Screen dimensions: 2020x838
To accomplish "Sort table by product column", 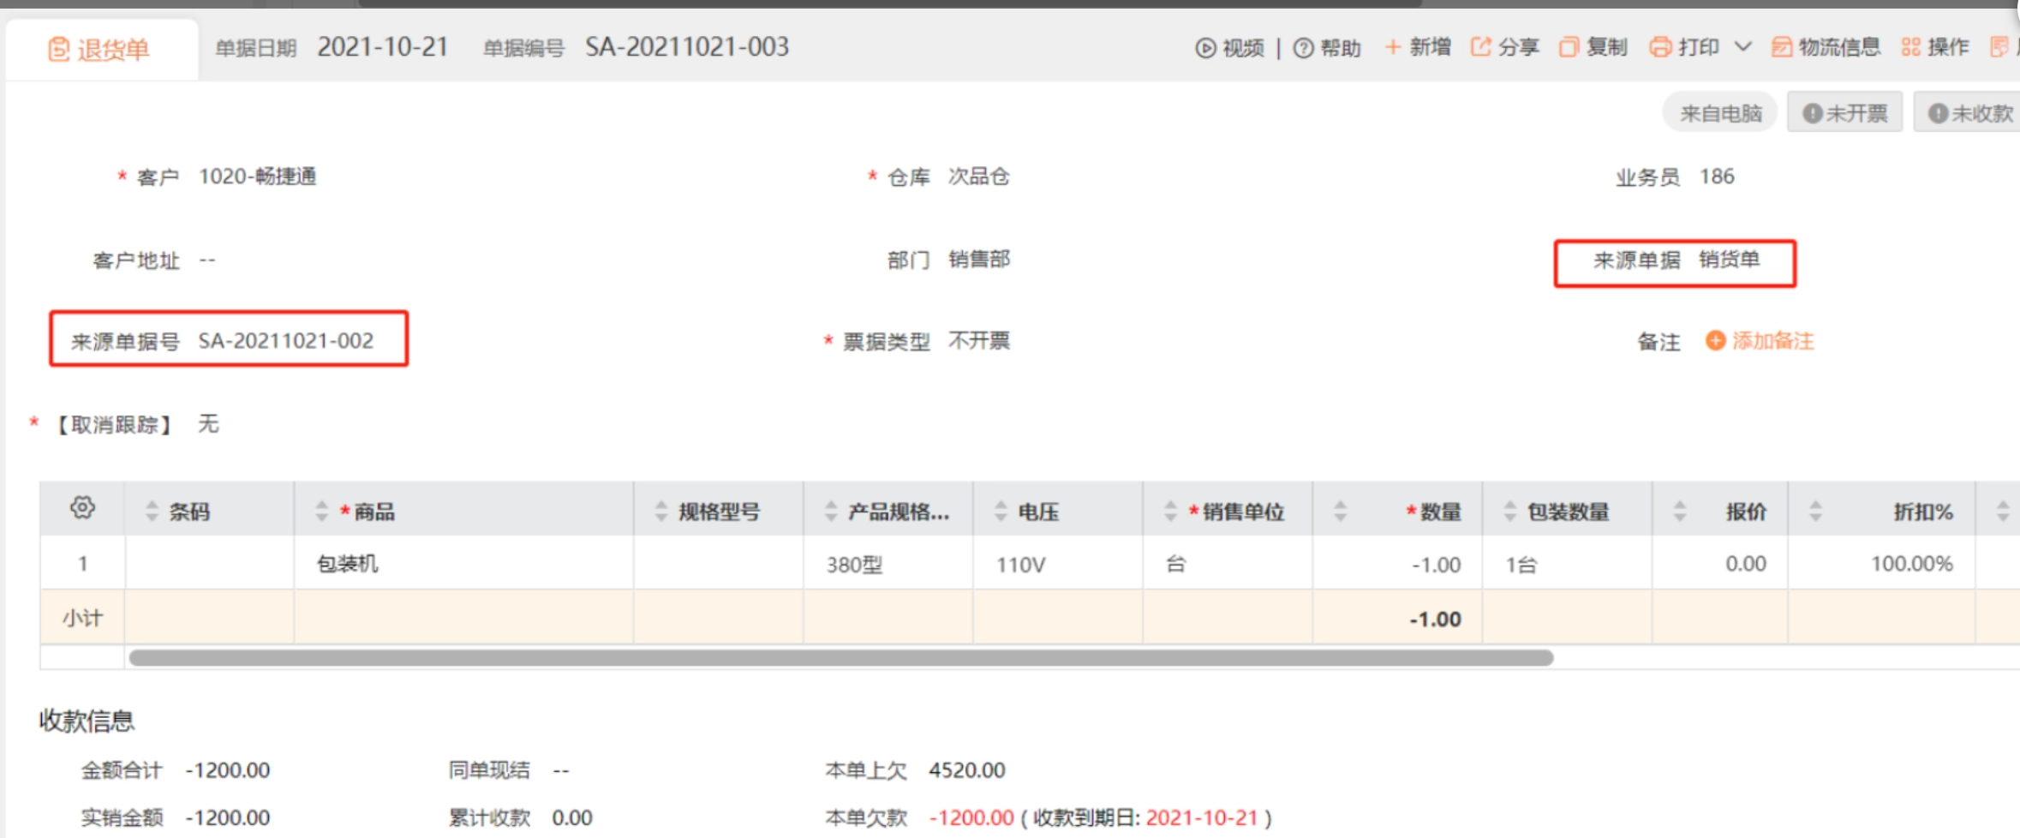I will click(x=322, y=512).
